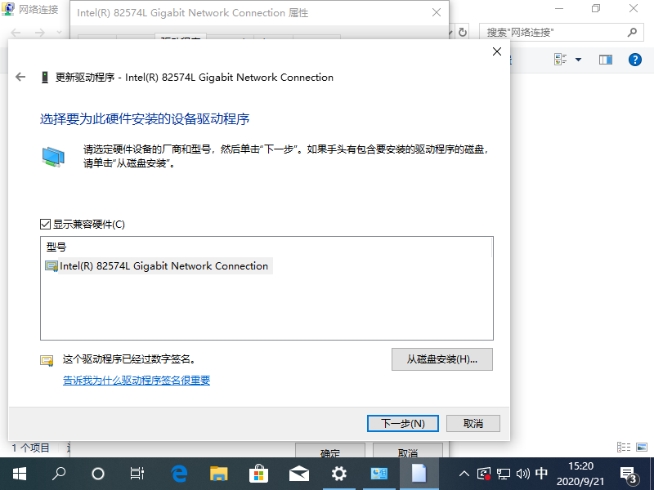Click the back arrow in Network Connections window
Viewport: 654px width, 490px height.
[x=16, y=32]
